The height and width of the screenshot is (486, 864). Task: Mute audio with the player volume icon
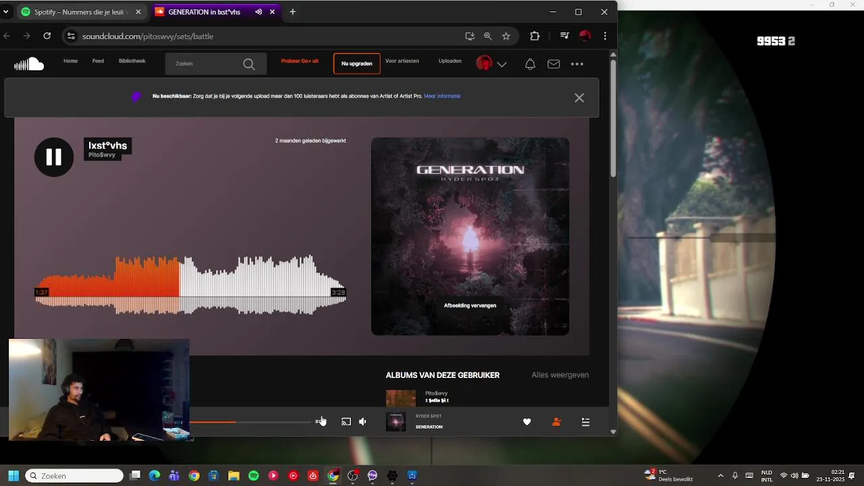362,422
